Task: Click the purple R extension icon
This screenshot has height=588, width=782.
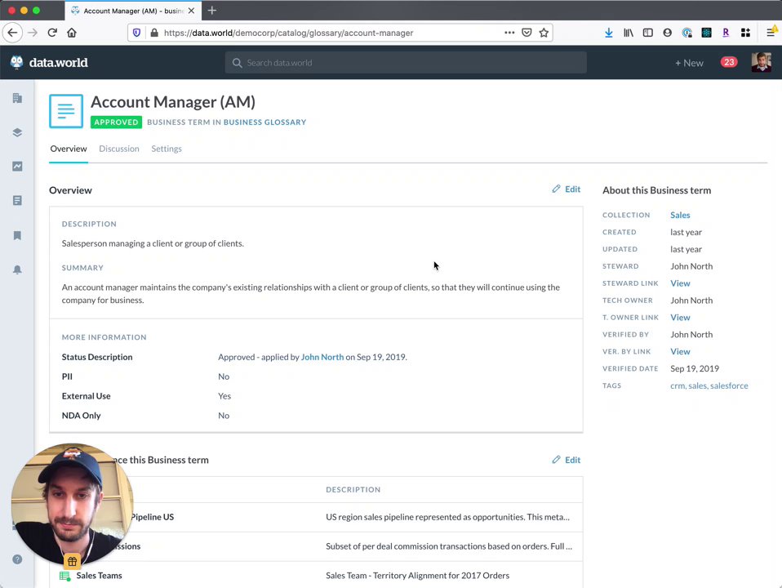Action: click(726, 33)
